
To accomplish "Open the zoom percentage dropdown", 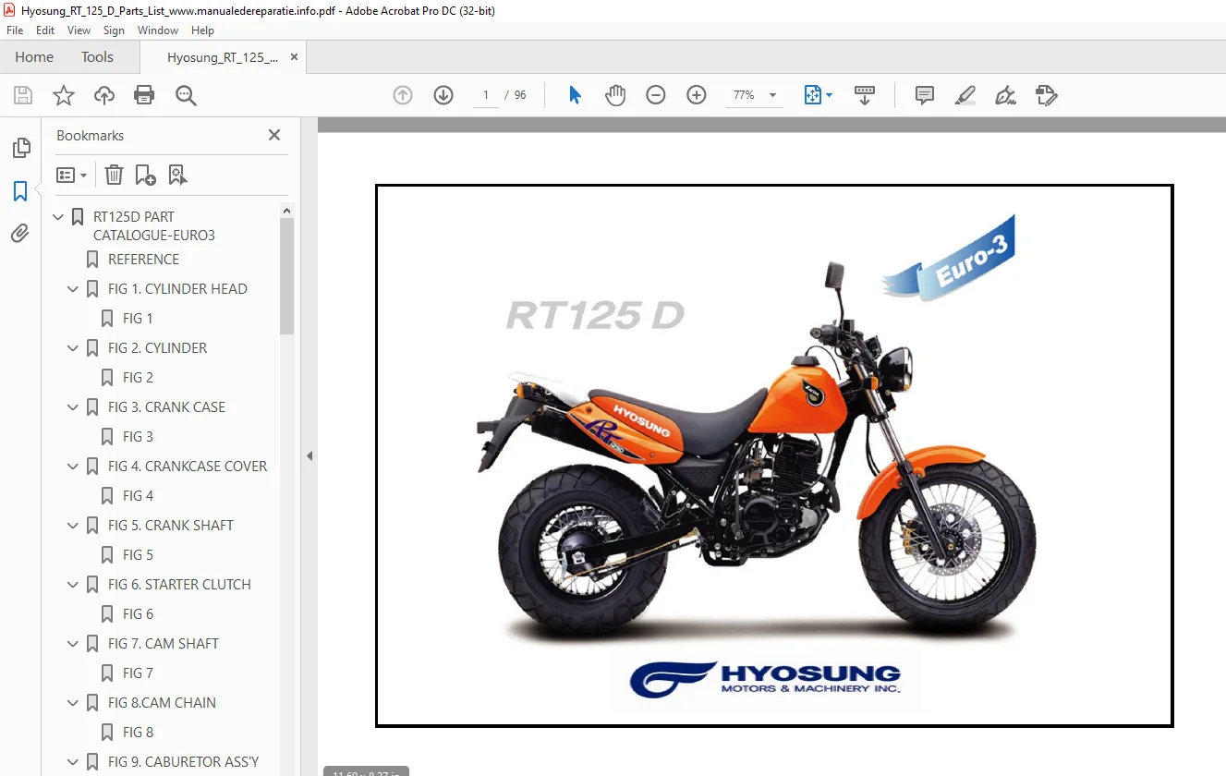I will coord(772,95).
